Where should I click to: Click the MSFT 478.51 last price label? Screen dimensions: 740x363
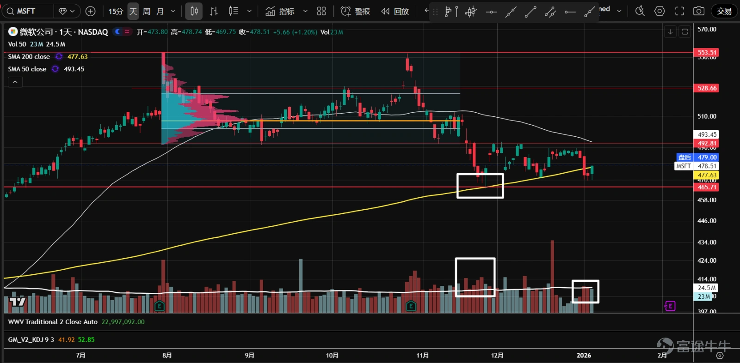697,166
